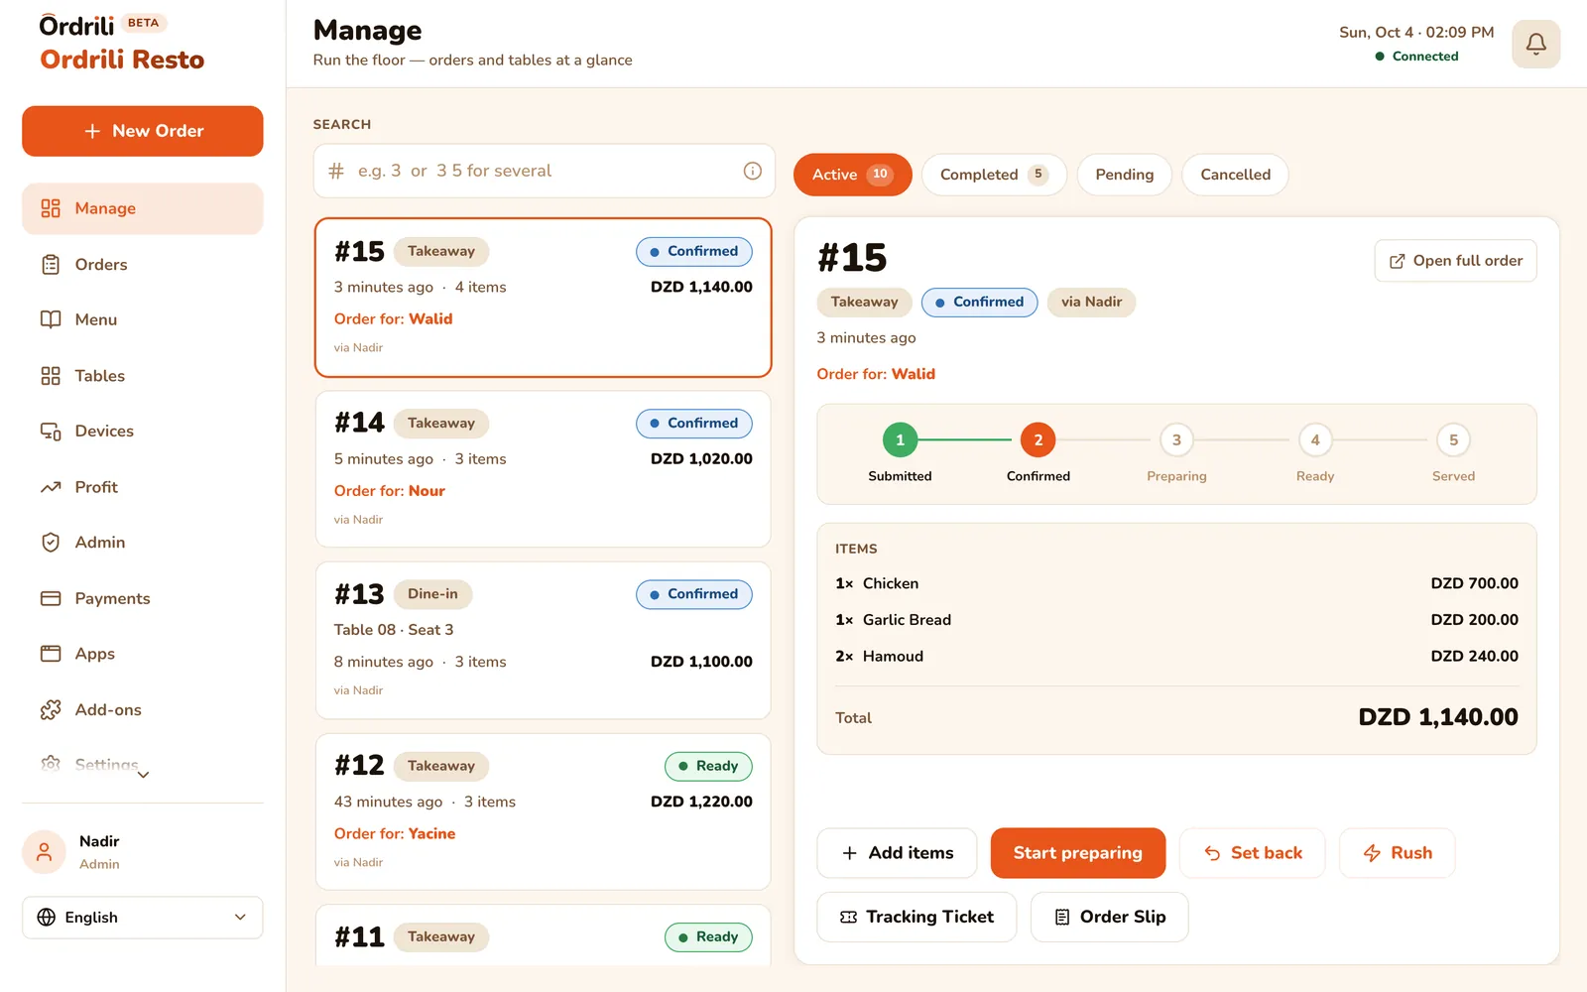Click Open full order
Screen dimensions: 1587x992
[1455, 261]
